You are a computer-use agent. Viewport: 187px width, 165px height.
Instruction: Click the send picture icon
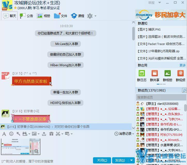pos(34,134)
